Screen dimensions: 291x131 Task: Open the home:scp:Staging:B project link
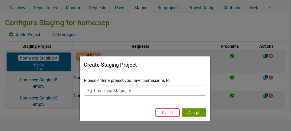[x=39, y=80]
